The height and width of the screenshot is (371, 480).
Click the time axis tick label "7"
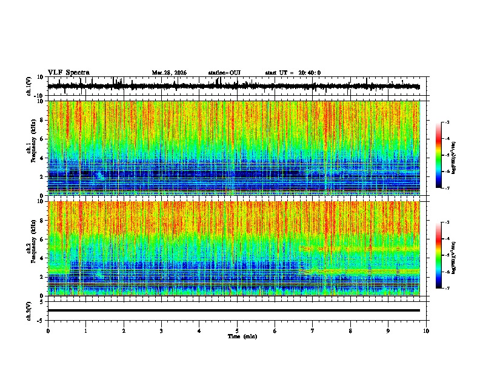[313, 331]
